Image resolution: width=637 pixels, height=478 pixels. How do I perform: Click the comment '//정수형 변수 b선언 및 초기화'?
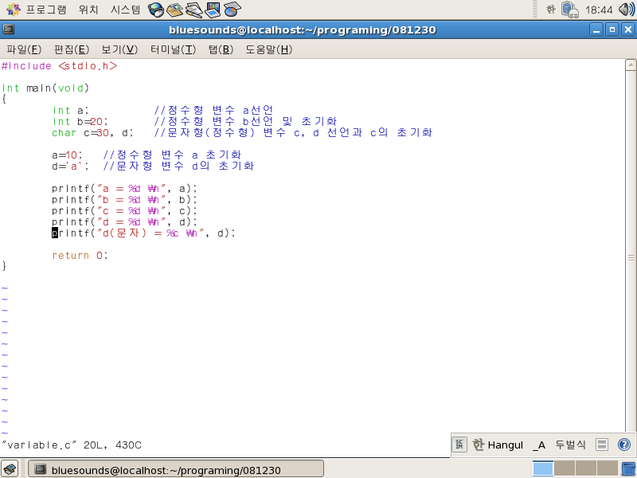[x=245, y=121]
